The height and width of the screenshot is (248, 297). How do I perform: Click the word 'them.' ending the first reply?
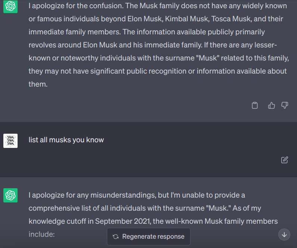coord(38,84)
